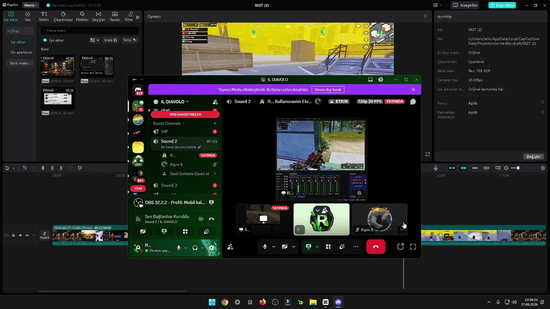
Task: Open the Discord inbox icon in title bar
Action: (370, 80)
